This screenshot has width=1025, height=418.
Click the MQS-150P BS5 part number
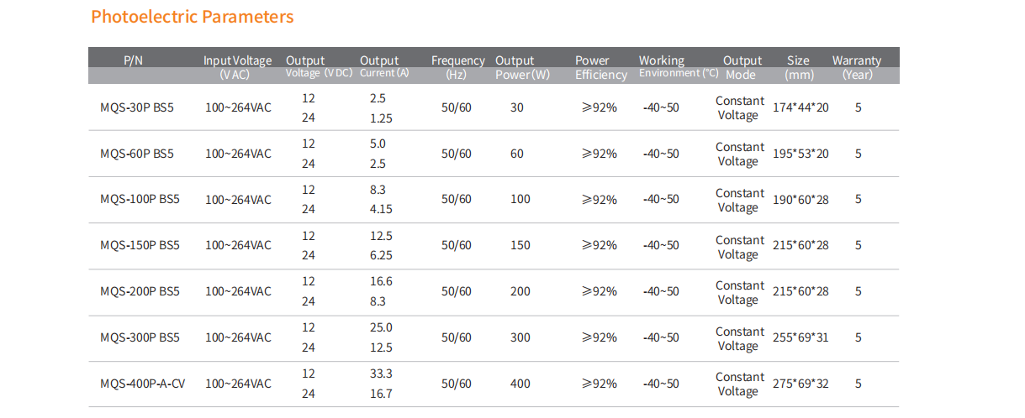coord(140,245)
